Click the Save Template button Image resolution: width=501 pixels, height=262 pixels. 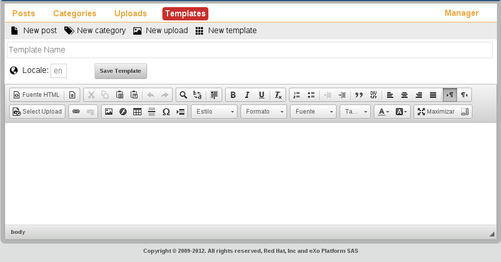(x=121, y=71)
